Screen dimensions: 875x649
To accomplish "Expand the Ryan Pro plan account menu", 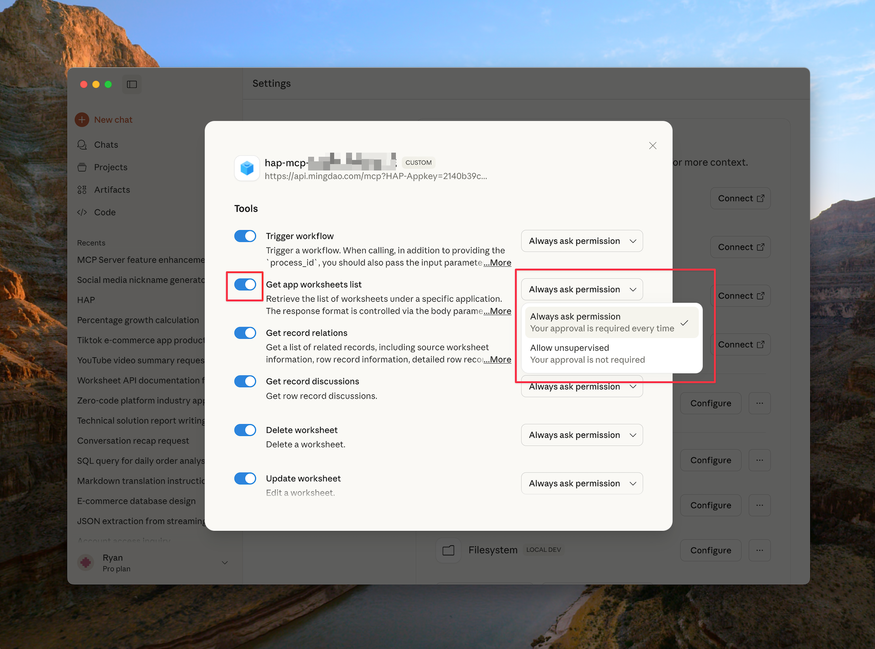I will click(x=224, y=563).
